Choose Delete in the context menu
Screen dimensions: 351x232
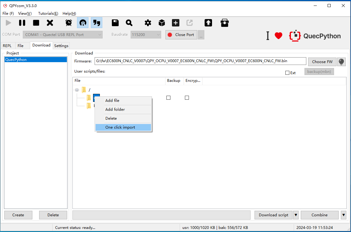tap(123, 118)
